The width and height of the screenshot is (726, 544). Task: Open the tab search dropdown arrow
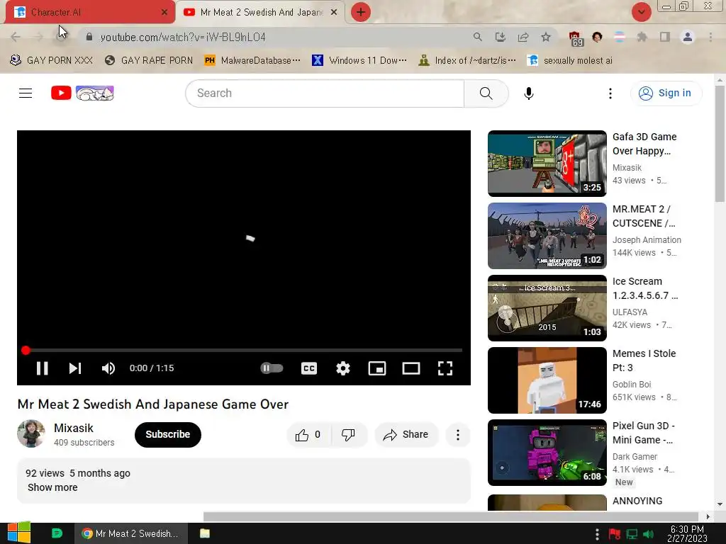[641, 12]
